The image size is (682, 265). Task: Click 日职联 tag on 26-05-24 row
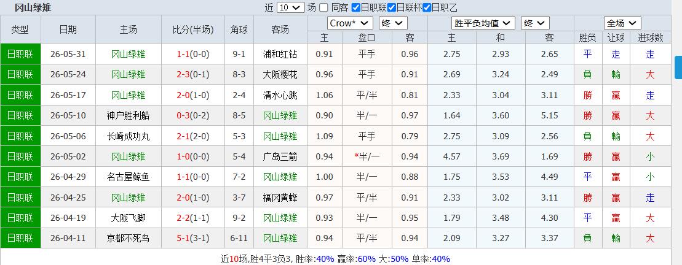click(x=20, y=75)
